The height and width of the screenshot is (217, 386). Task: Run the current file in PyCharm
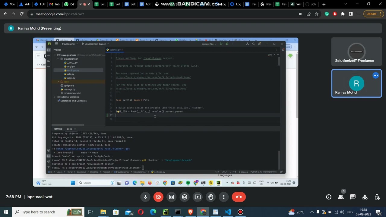coord(221,44)
